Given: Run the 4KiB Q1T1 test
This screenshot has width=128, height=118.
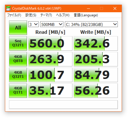Looking at the screenshot, I should (x=18, y=91).
